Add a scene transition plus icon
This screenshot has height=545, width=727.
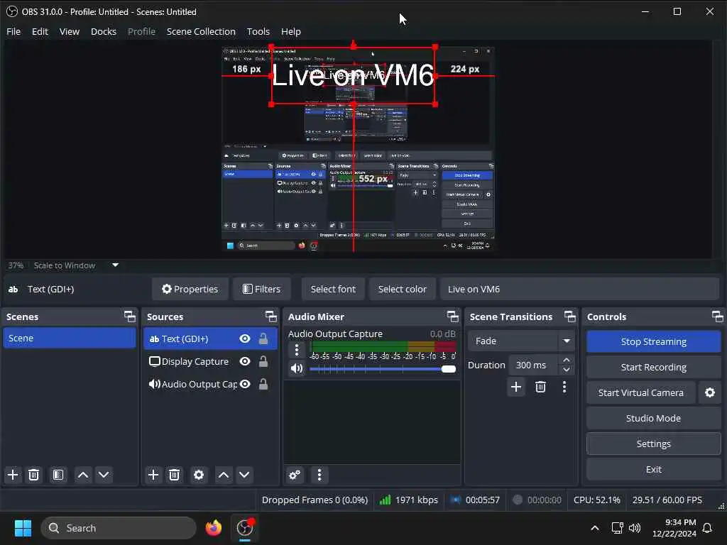coord(516,387)
